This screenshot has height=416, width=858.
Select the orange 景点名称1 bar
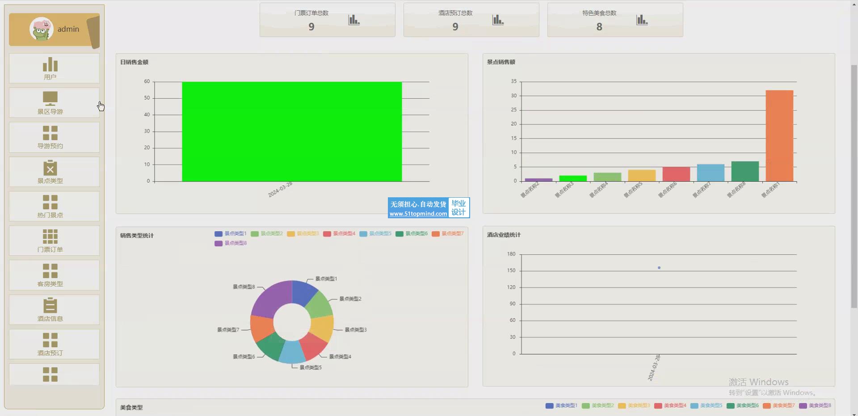(779, 136)
